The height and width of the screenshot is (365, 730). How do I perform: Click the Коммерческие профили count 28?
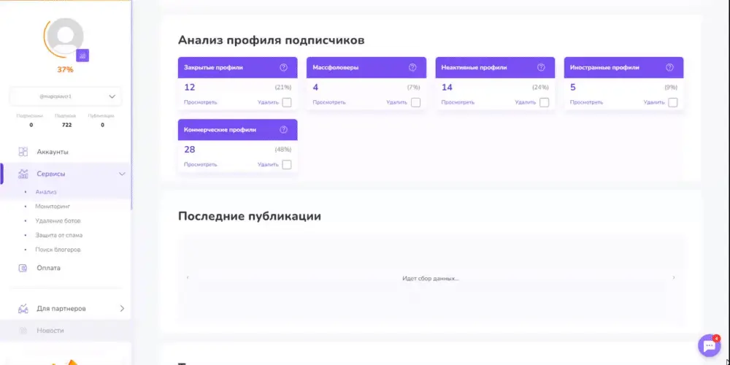tap(190, 150)
